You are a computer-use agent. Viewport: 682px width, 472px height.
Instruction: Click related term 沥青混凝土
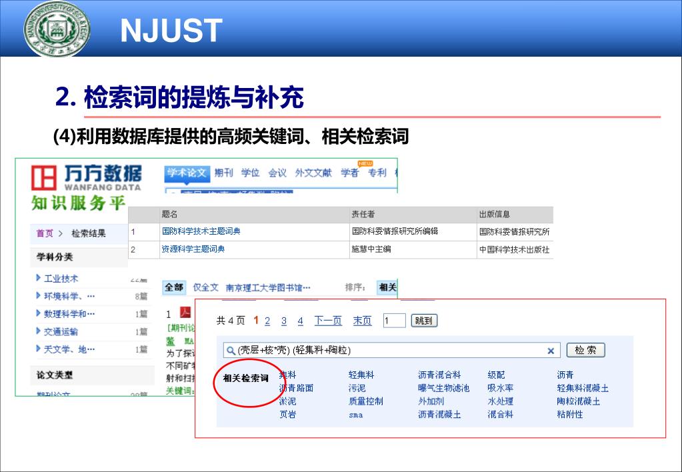click(439, 415)
